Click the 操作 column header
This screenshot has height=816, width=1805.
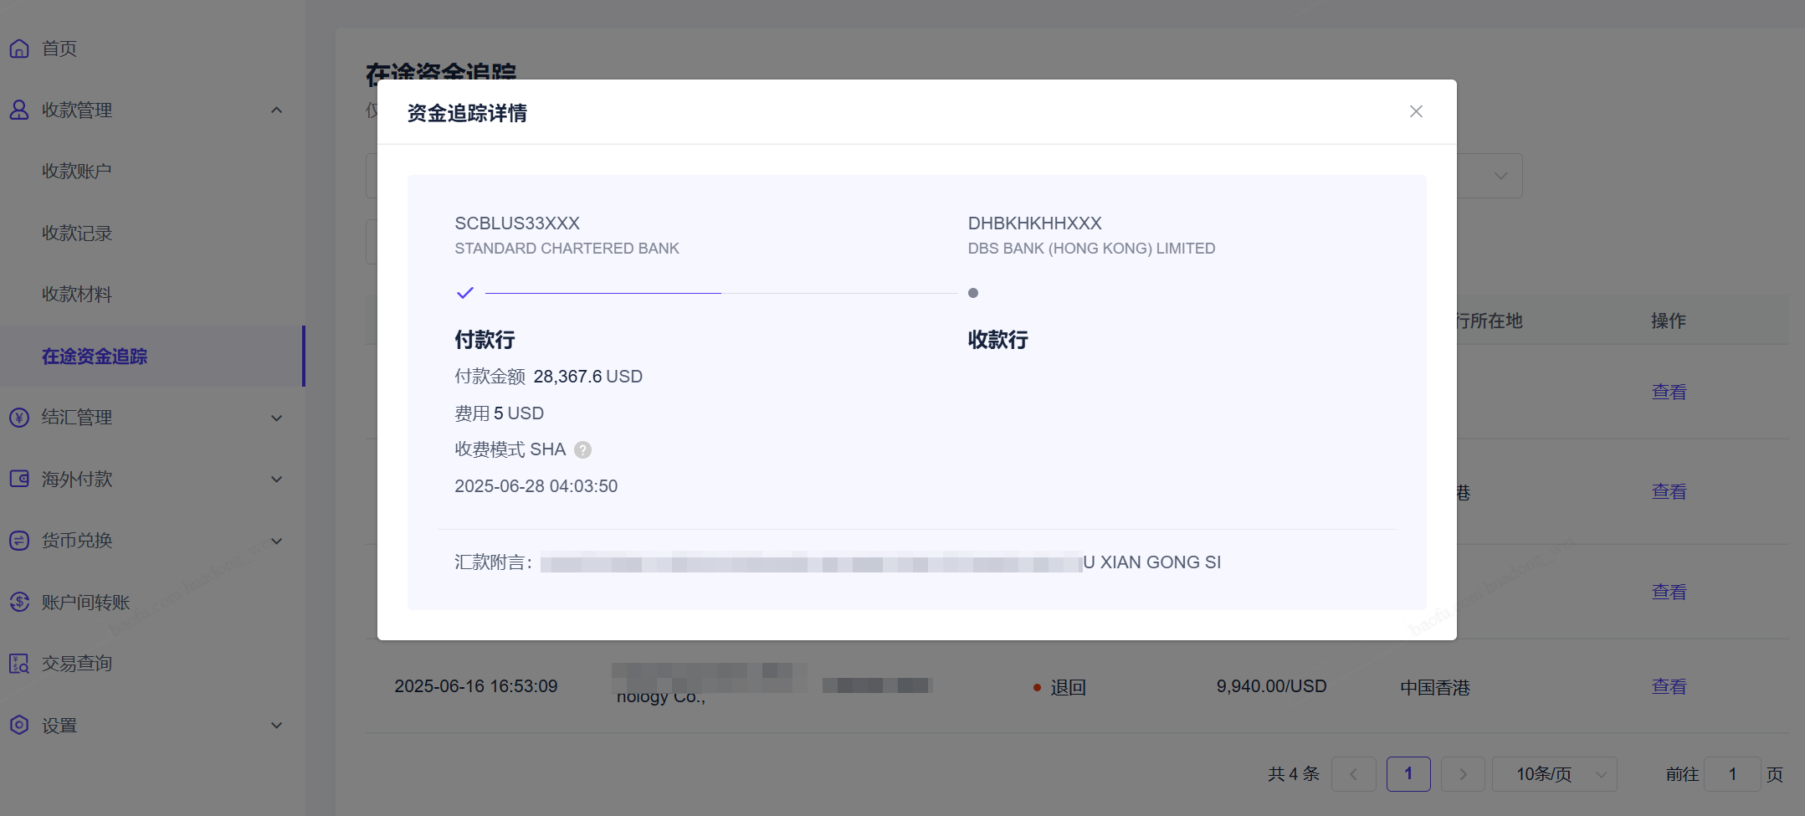(1669, 321)
